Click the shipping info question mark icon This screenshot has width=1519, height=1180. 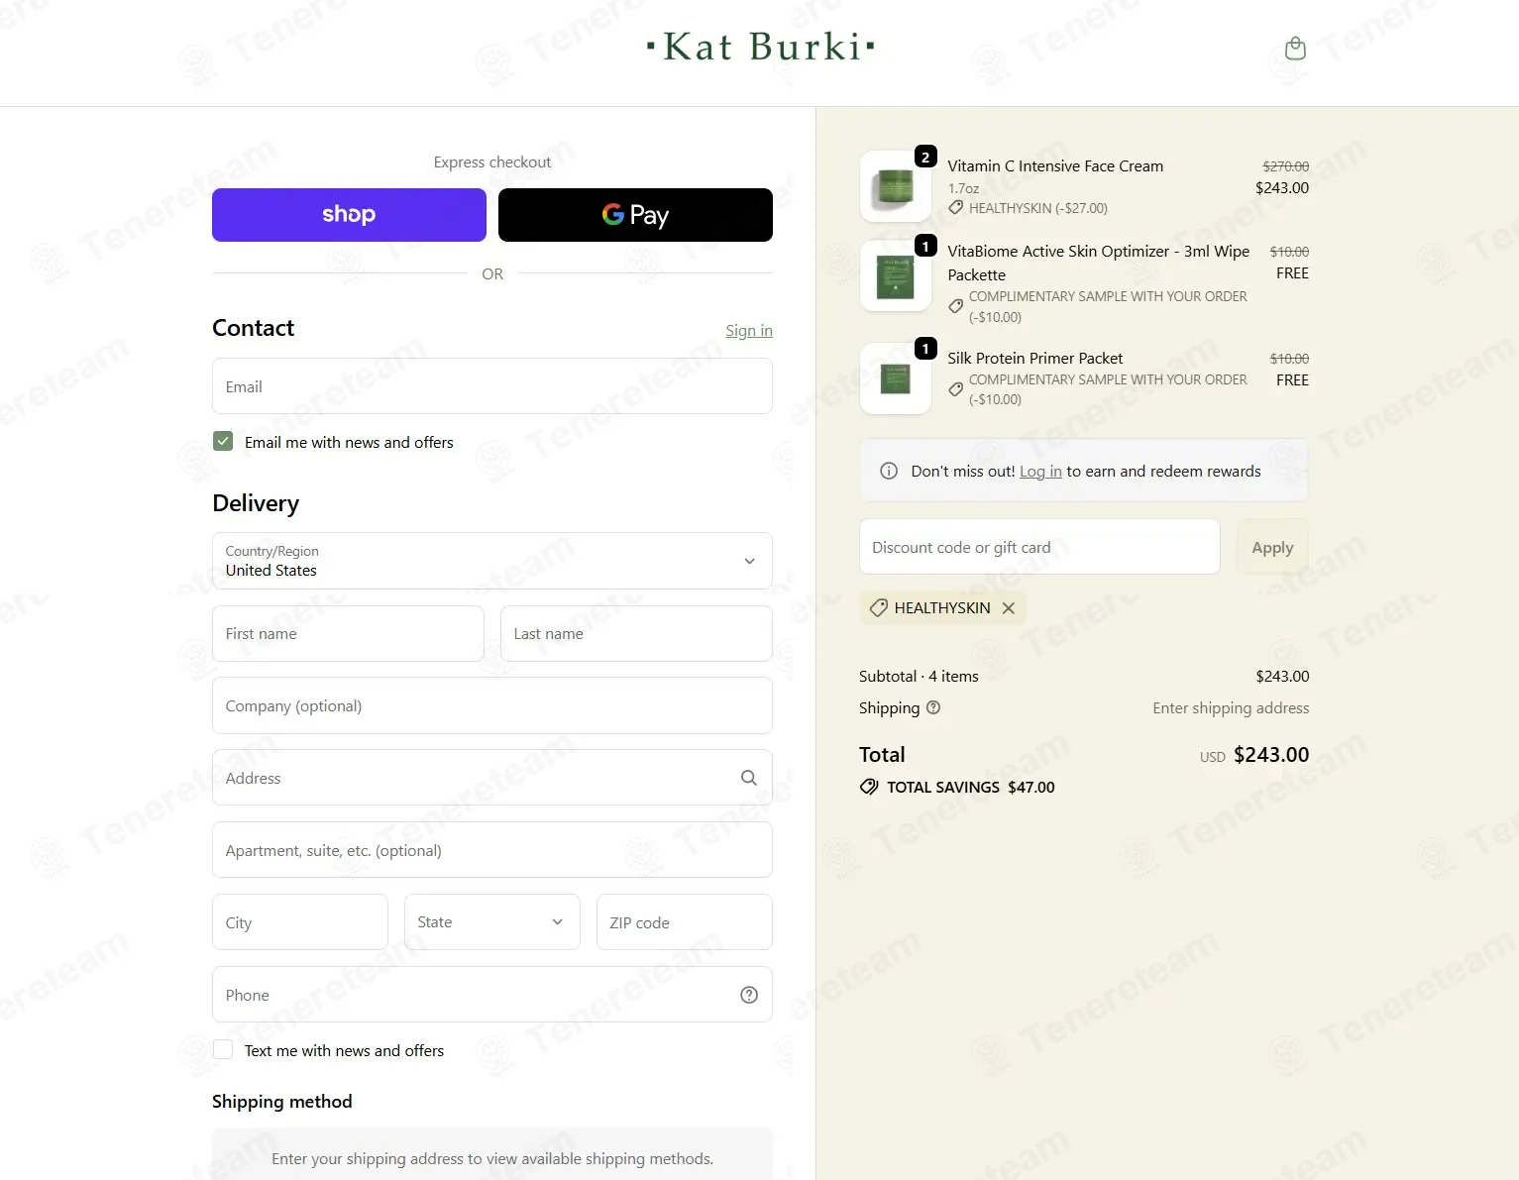(x=933, y=707)
